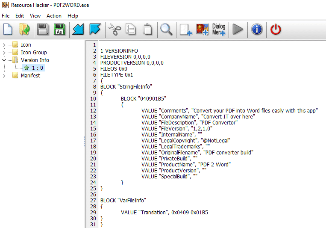Click the VALUE "ProductName" "PDF 2 Word" line
The width and height of the screenshot is (326, 228).
186,165
